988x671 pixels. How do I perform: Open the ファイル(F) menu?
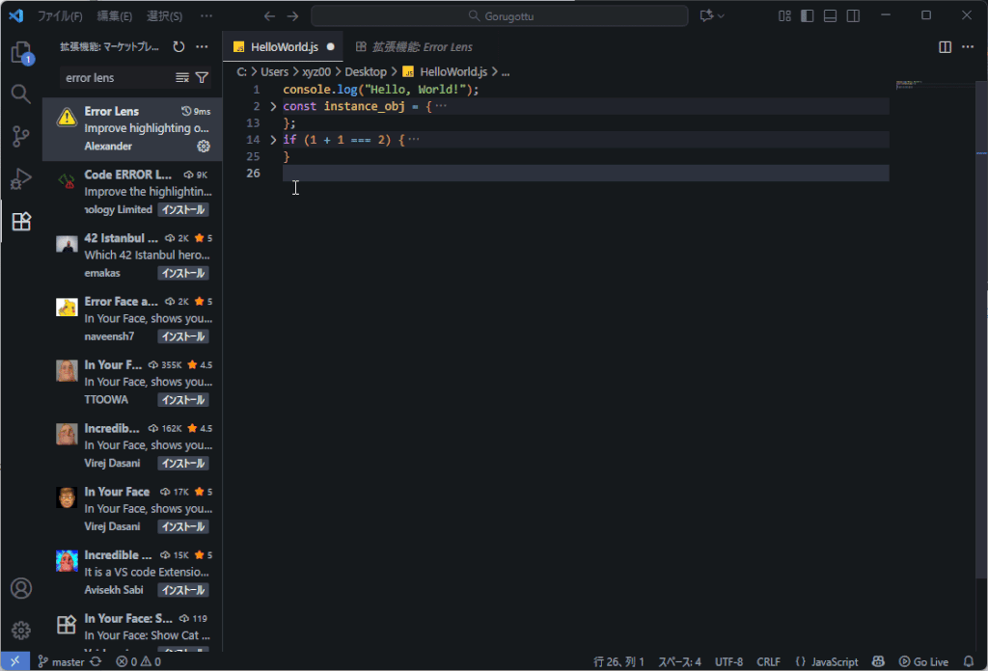coord(60,16)
